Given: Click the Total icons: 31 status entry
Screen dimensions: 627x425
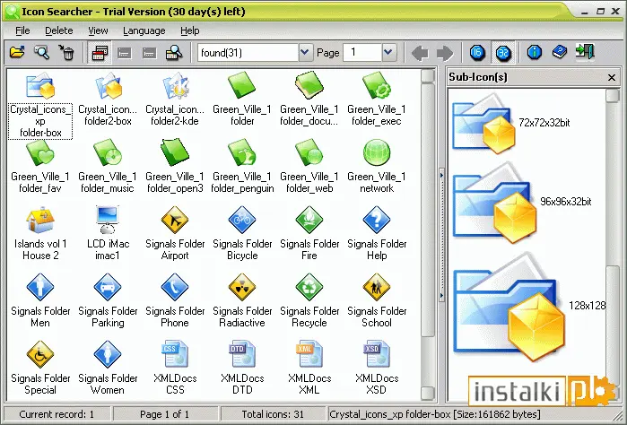Looking at the screenshot, I should [x=273, y=414].
